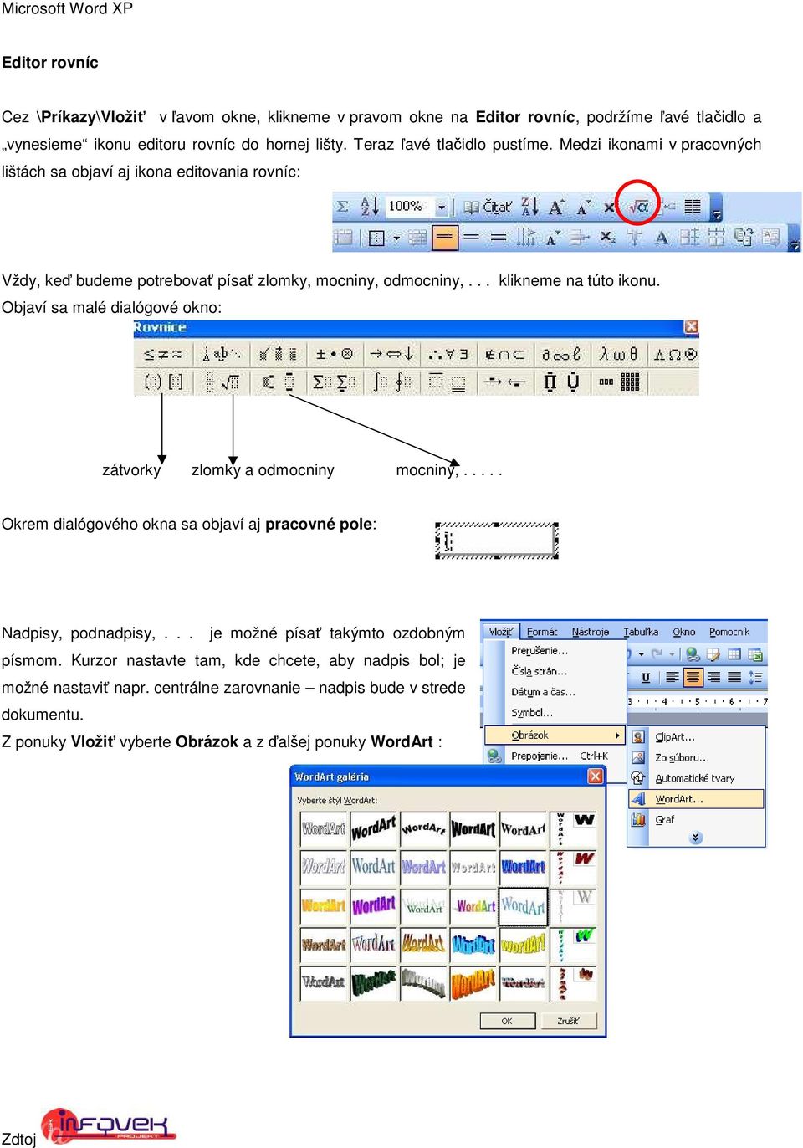Click the grow font icon
The width and height of the screenshot is (803, 1148).
click(x=556, y=206)
